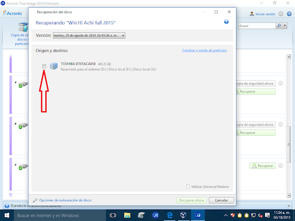
Task: Click the Recuperar ahora button
Action: [x=191, y=200]
